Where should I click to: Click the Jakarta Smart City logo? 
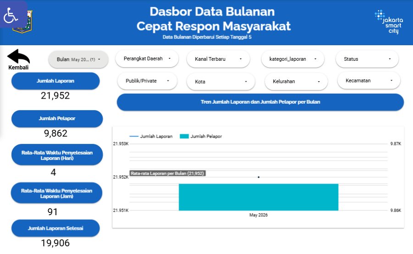pyautogui.click(x=389, y=22)
